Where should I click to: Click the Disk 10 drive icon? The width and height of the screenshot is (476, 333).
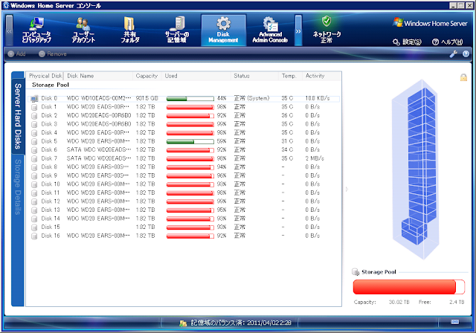coord(34,184)
